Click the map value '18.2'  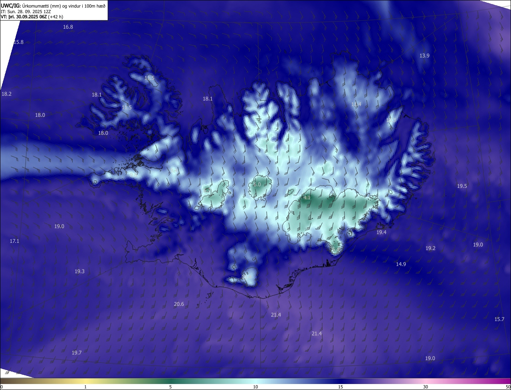[x=7, y=94]
